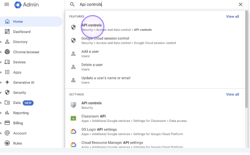Image resolution: width=250 pixels, height=155 pixels.
Task: Click shield icon beside Google Cloud session control
Action: (73, 40)
